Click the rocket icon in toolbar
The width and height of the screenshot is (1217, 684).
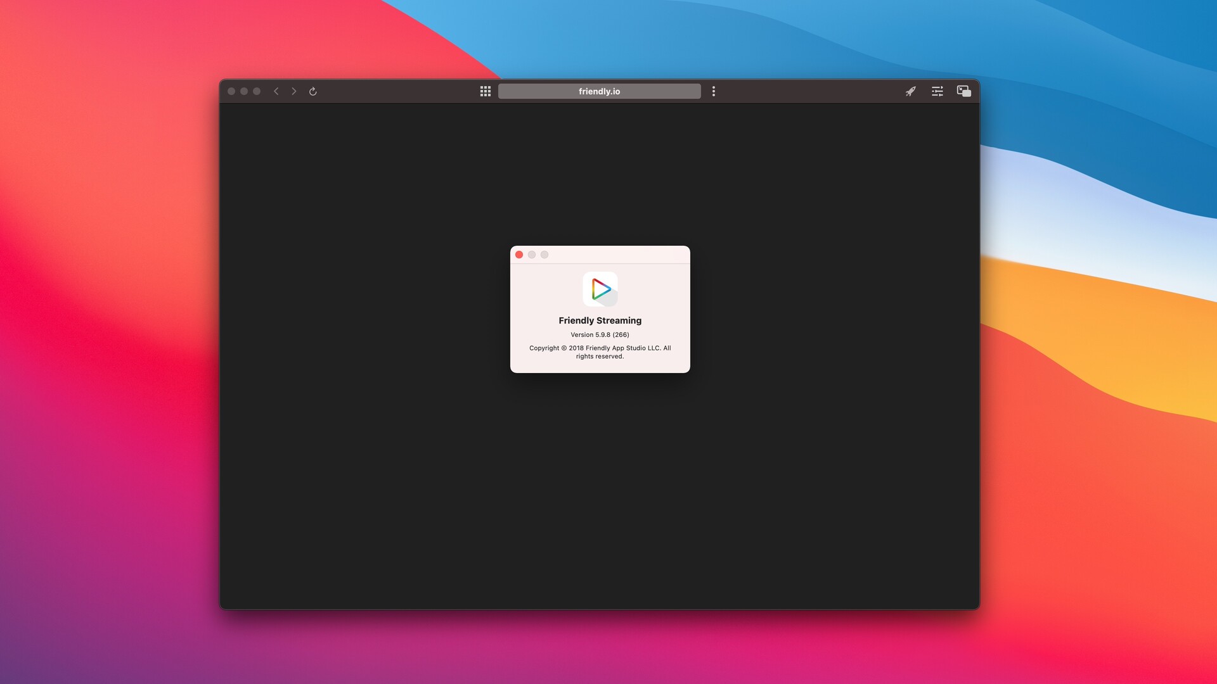click(911, 91)
